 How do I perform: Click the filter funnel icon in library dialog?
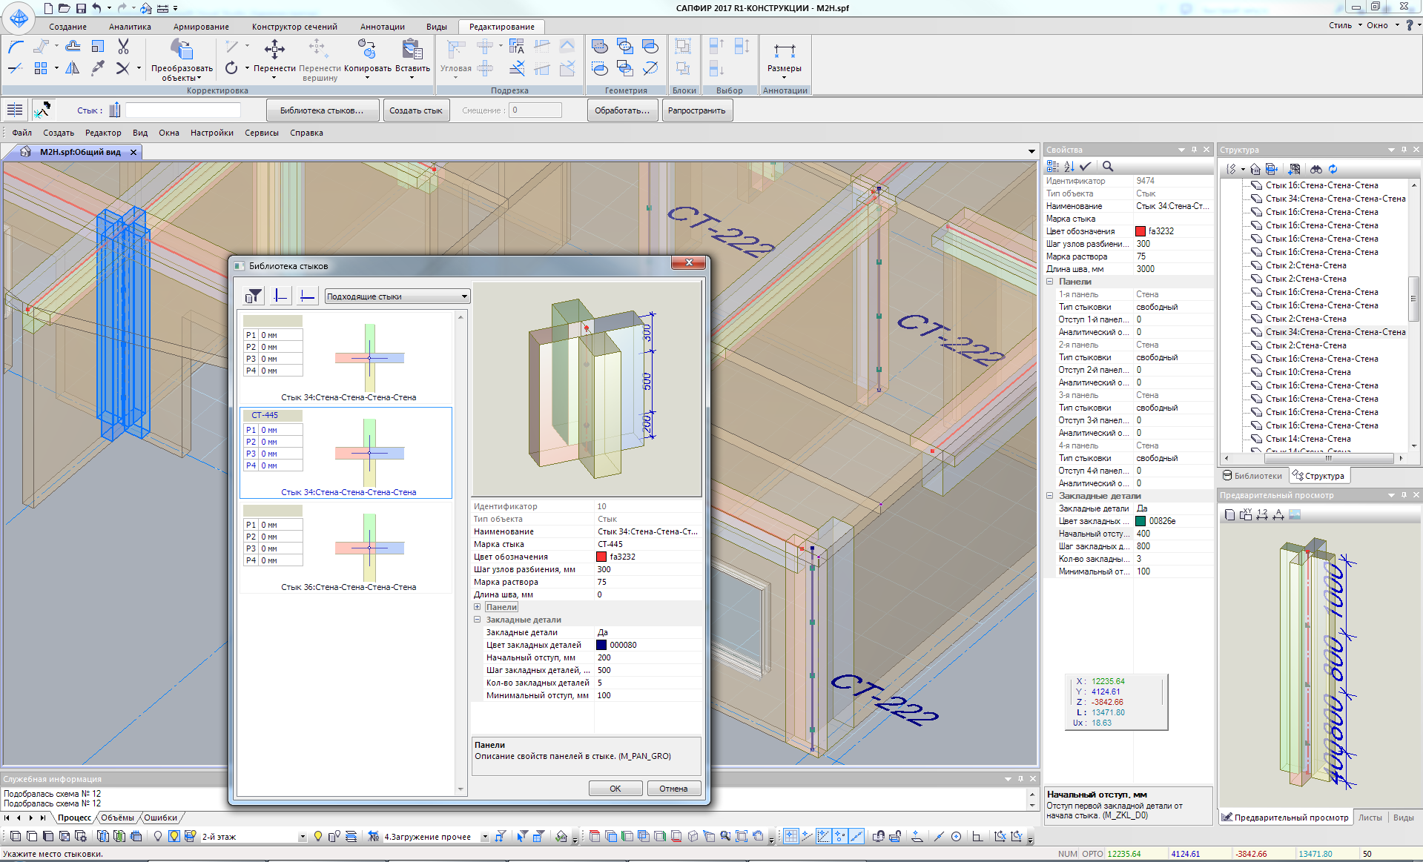pos(254,296)
